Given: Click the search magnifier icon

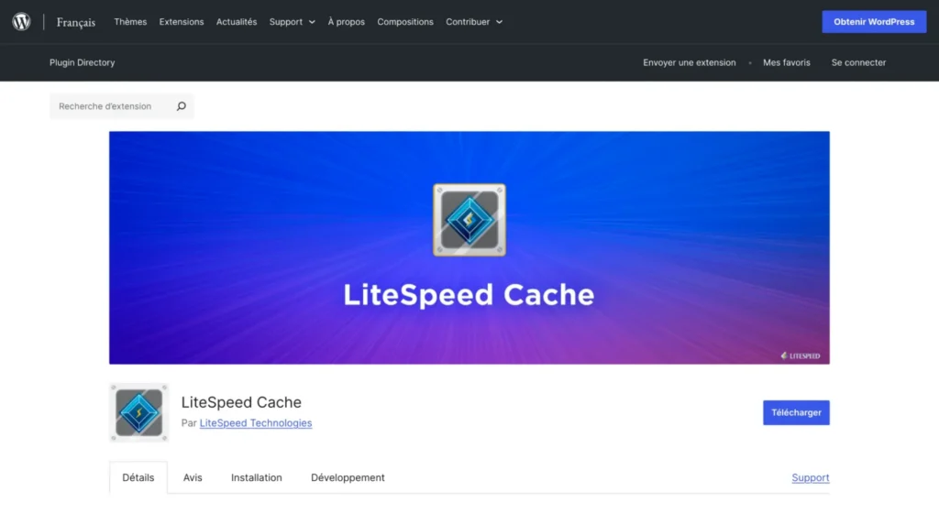Looking at the screenshot, I should [x=182, y=106].
